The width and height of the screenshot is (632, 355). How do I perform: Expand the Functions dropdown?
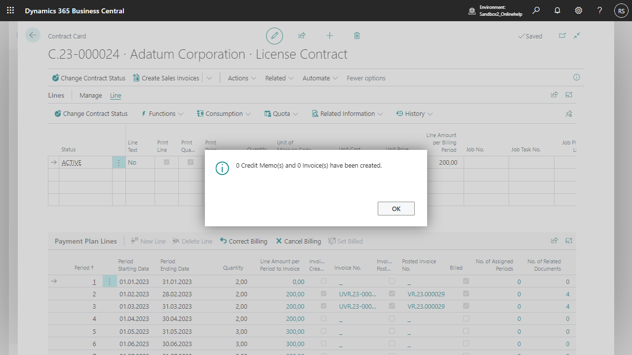pos(162,113)
